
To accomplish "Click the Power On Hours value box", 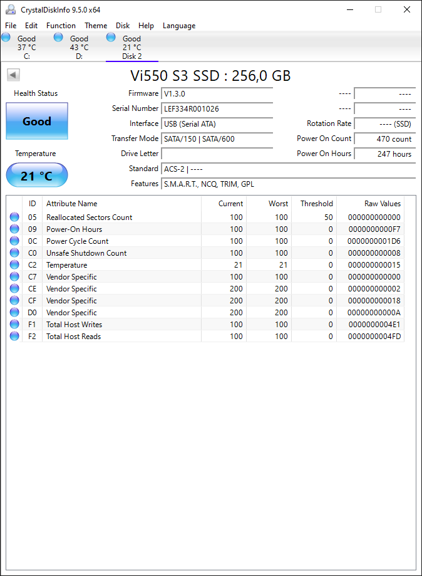I will pyautogui.click(x=384, y=154).
